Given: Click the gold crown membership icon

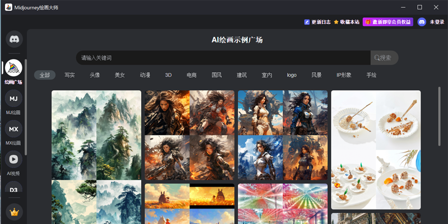Looking at the screenshot, I should [14, 212].
